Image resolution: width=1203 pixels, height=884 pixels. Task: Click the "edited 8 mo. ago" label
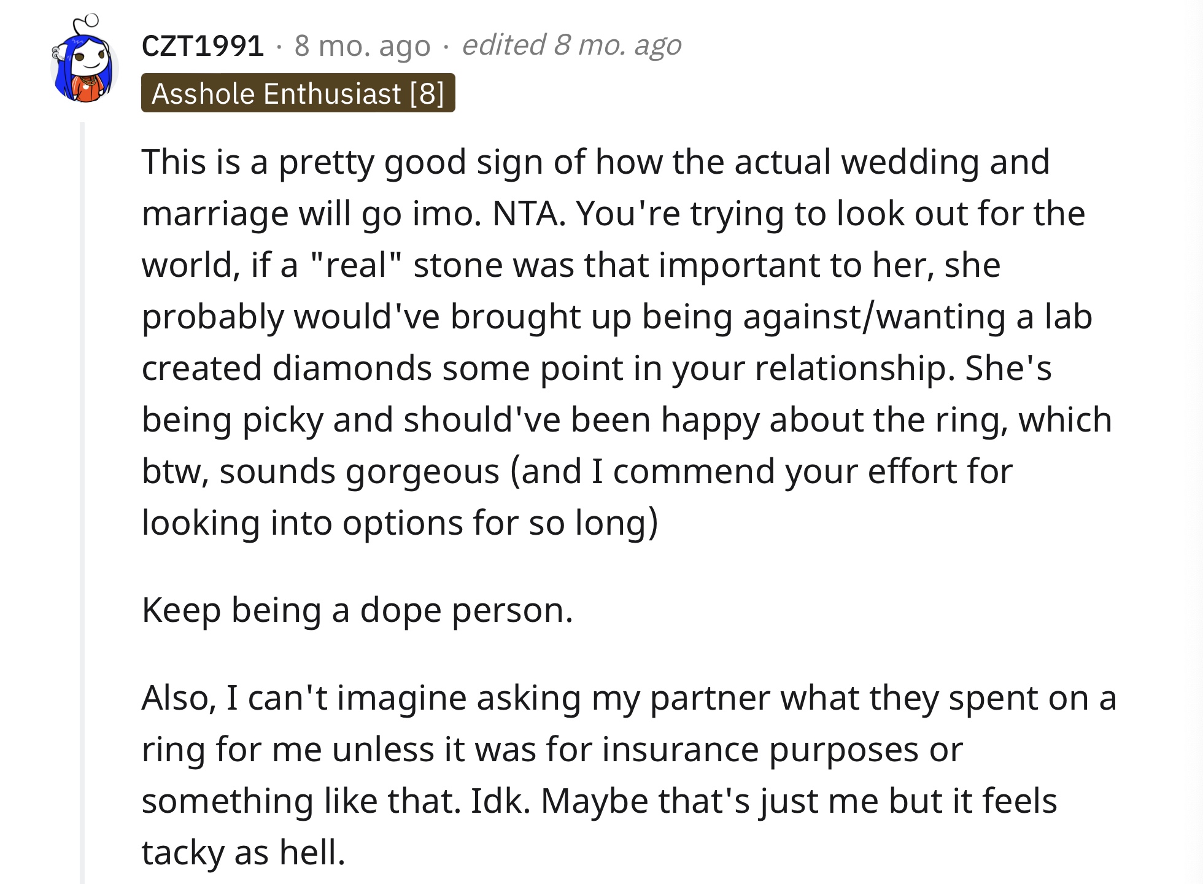(x=571, y=45)
